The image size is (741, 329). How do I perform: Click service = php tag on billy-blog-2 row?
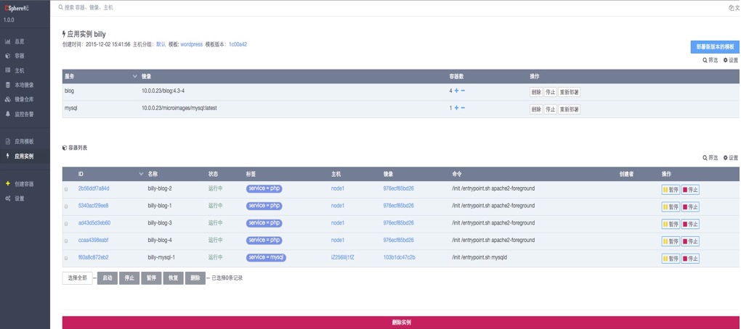point(264,188)
